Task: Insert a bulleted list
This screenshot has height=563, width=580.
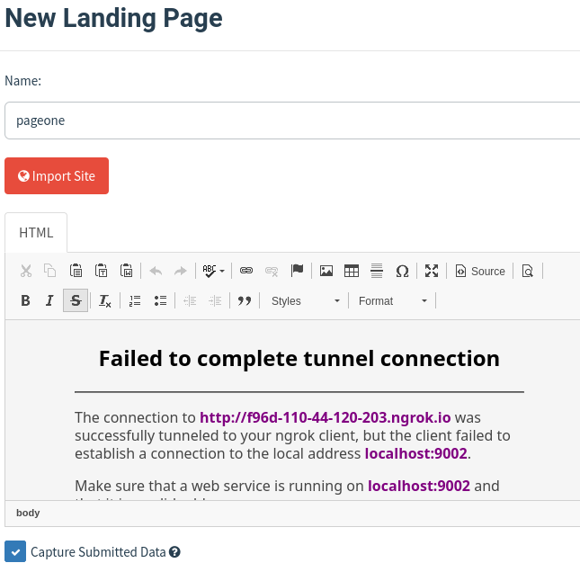Action: coord(160,300)
